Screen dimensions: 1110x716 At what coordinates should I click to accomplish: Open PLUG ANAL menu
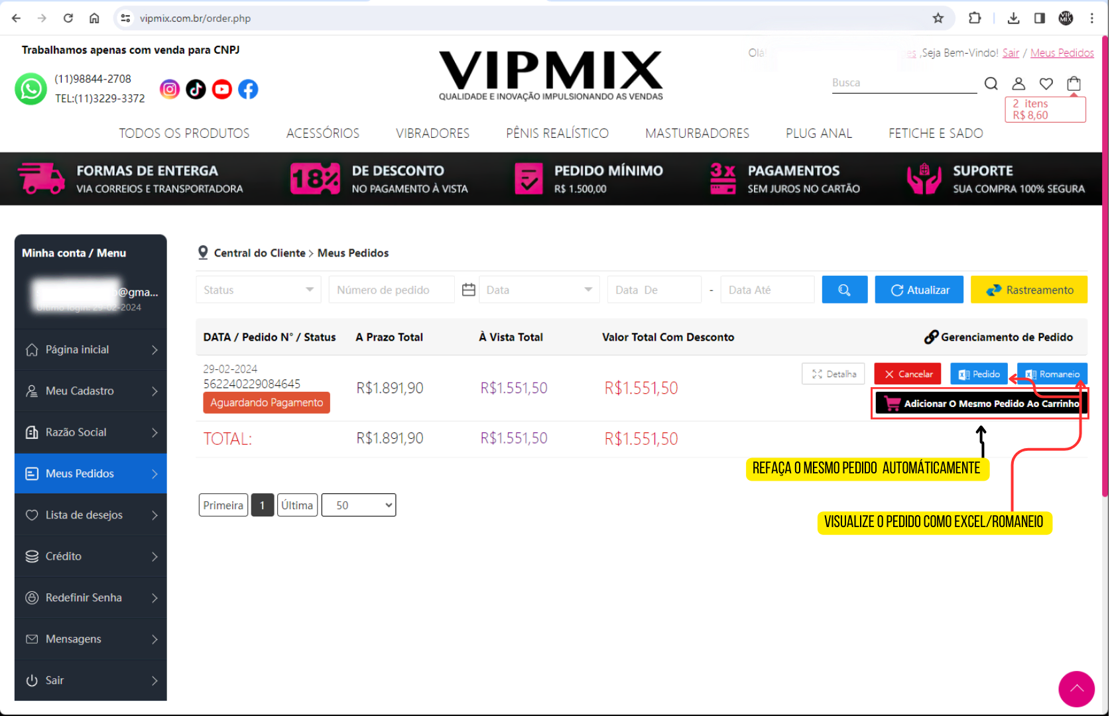tap(819, 133)
